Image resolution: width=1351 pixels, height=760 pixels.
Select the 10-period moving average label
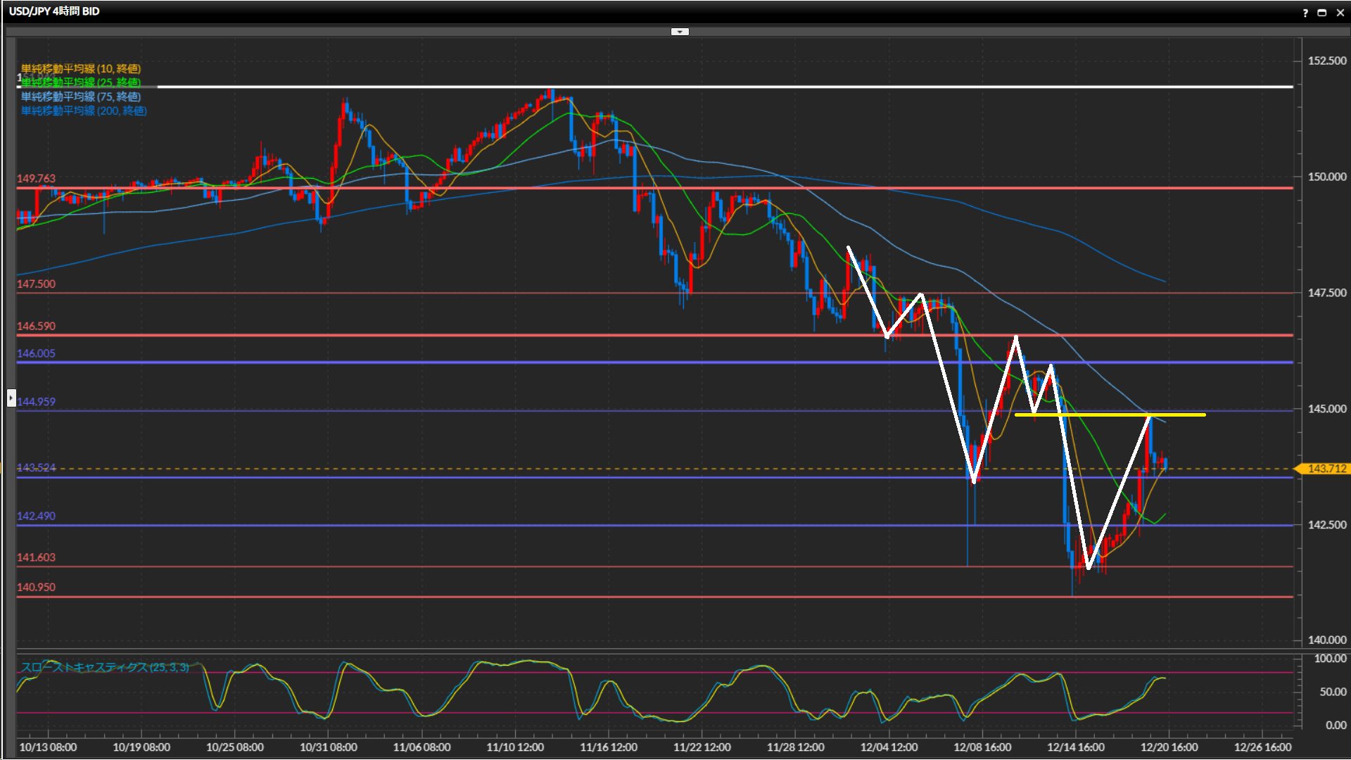click(81, 68)
